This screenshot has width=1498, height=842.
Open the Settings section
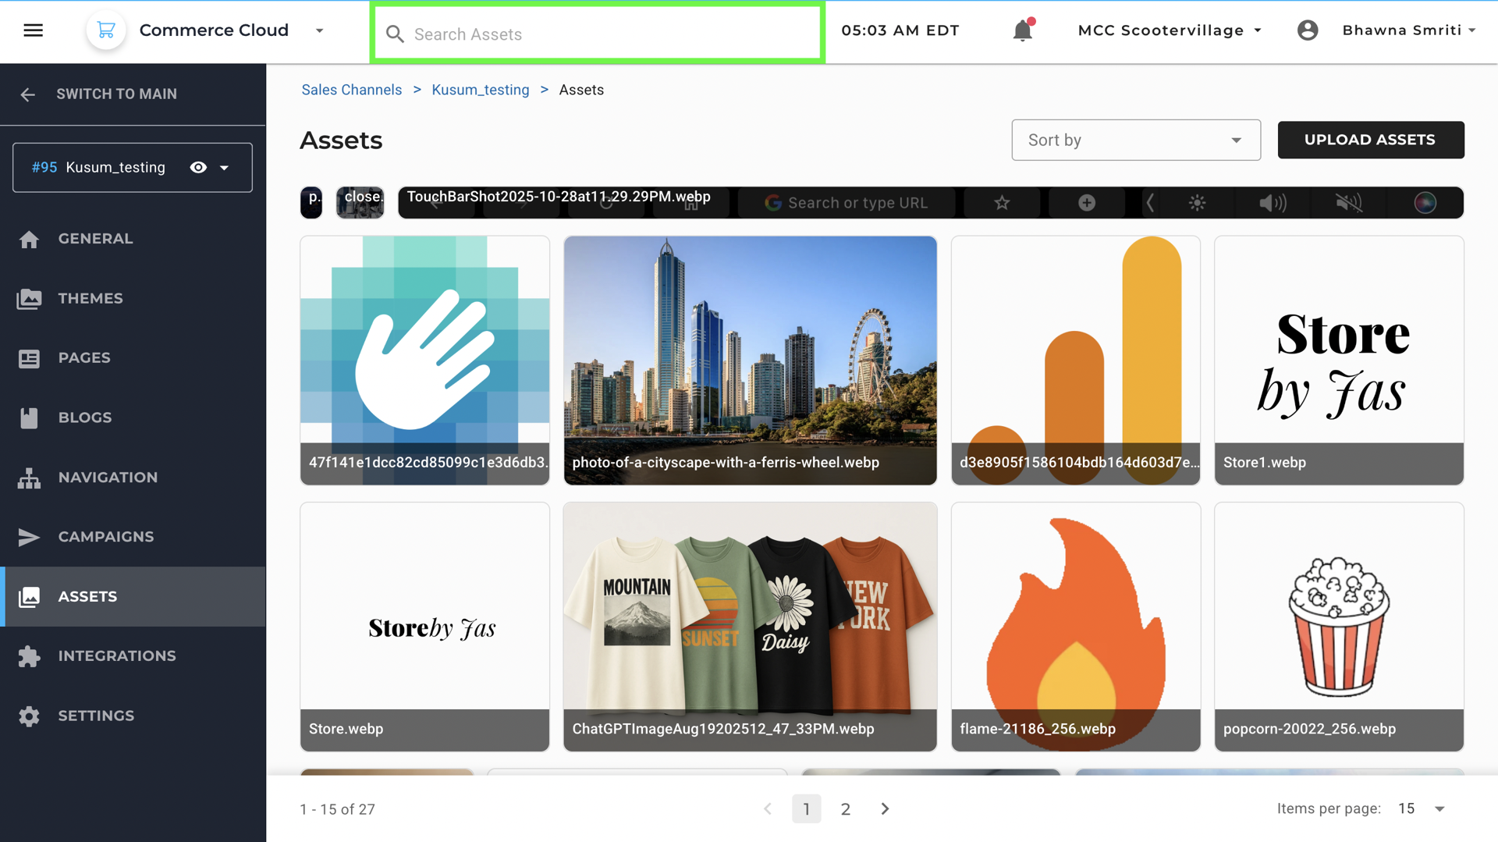(133, 716)
